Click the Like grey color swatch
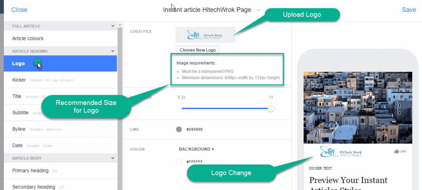The image size is (422, 190). [179, 129]
